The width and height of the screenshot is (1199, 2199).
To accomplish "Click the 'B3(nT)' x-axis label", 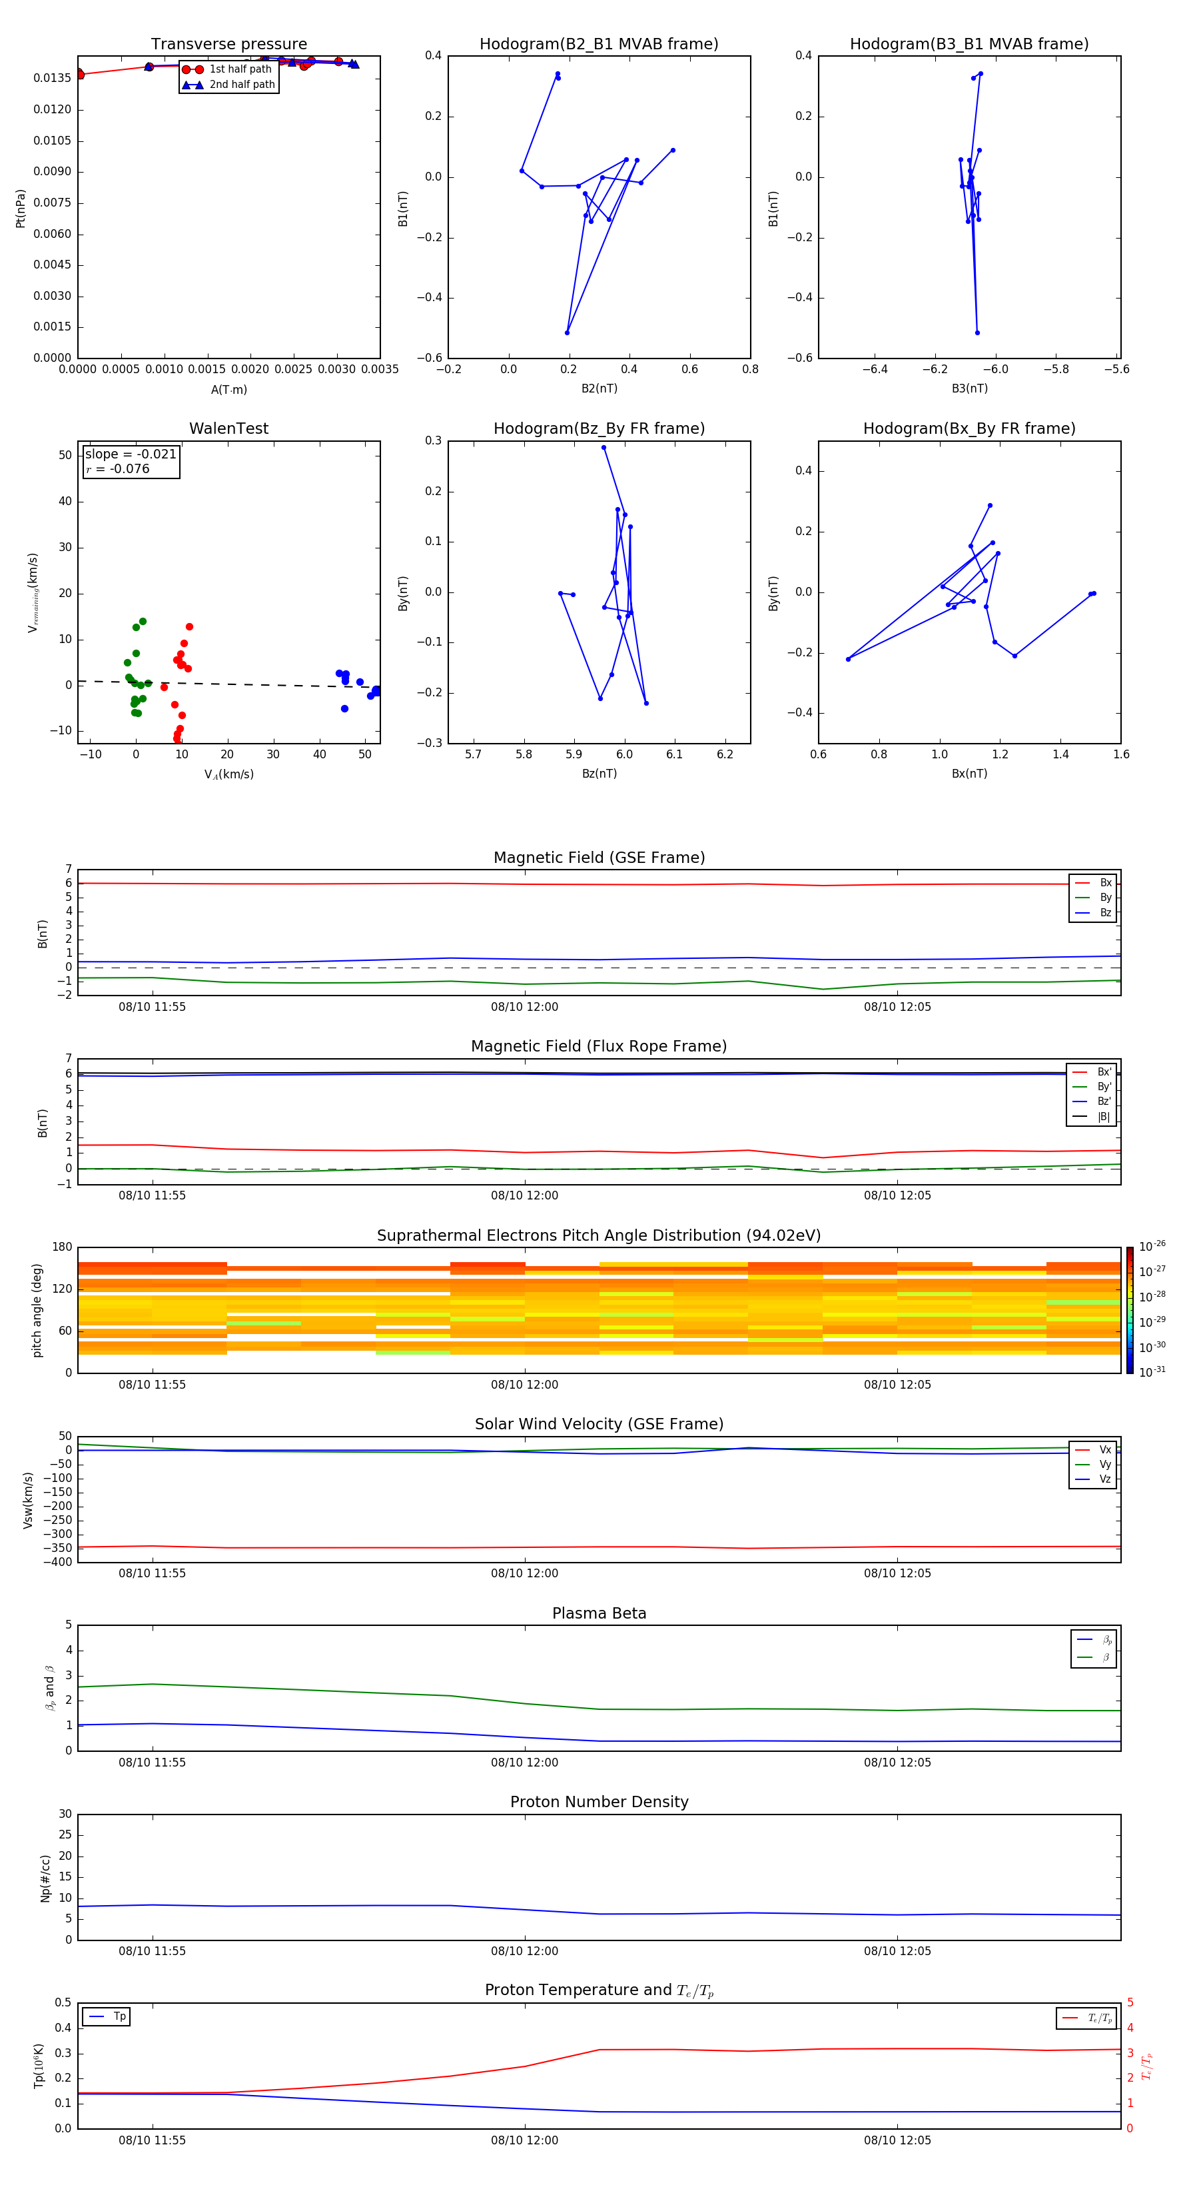I will point(969,388).
